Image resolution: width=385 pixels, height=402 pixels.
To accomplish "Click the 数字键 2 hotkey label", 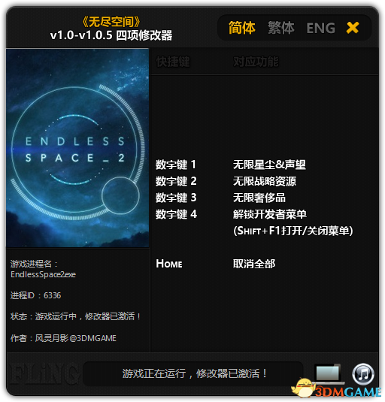I will 176,181.
